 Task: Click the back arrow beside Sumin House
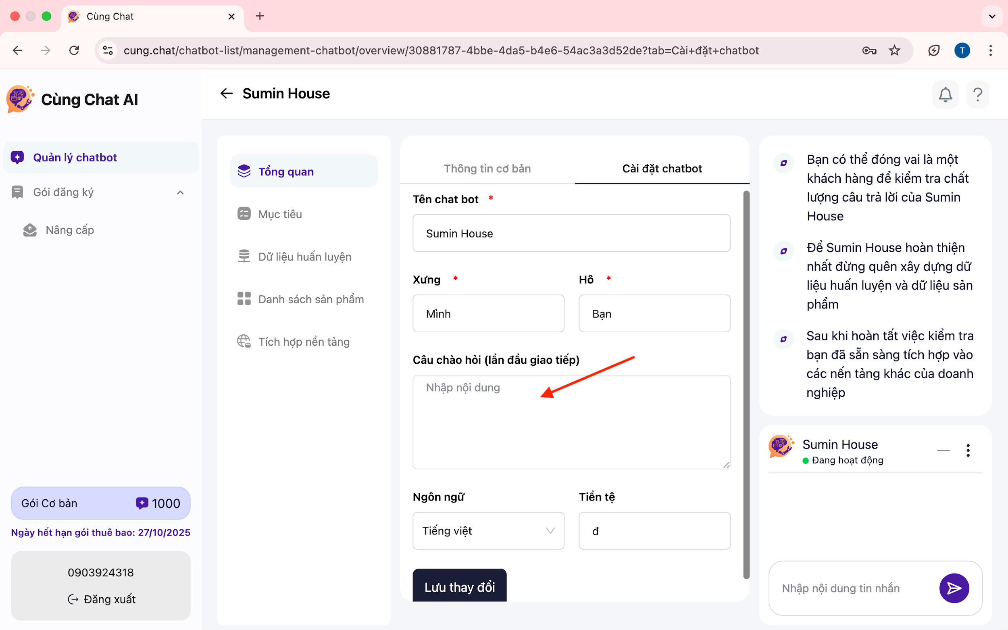pos(226,93)
